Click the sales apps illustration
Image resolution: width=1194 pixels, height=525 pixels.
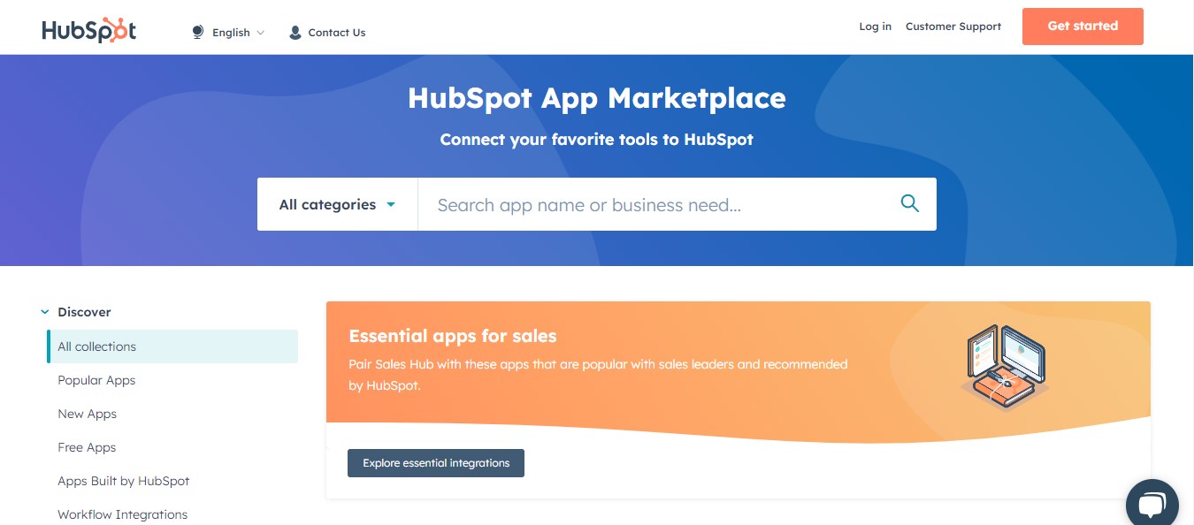(1005, 368)
